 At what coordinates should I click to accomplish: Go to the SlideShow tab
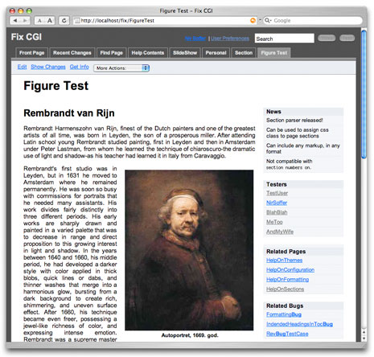pos(185,53)
